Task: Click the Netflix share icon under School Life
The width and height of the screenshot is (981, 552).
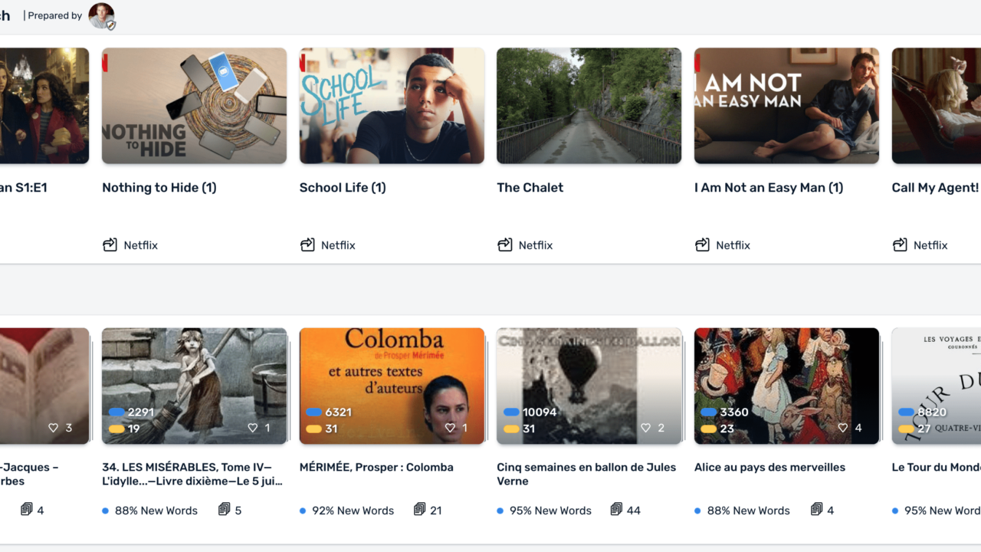Action: tap(307, 245)
